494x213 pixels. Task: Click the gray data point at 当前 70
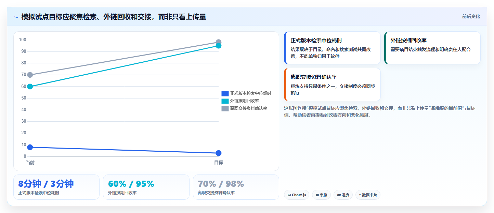coord(30,75)
